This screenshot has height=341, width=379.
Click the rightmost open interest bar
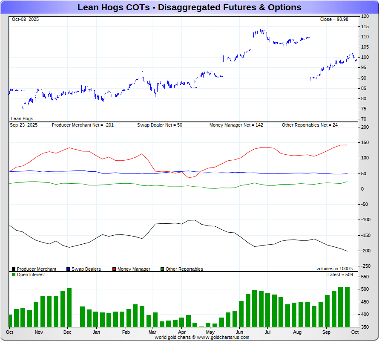pyautogui.click(x=347, y=307)
